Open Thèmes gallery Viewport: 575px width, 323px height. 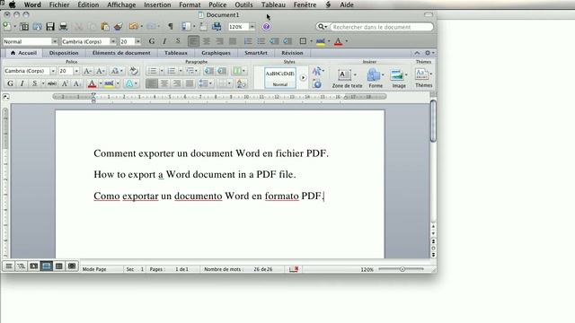pyautogui.click(x=423, y=78)
